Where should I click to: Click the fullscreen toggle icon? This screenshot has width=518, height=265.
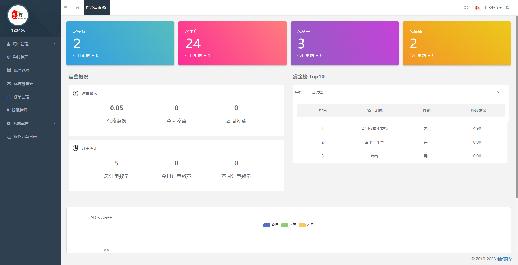click(x=466, y=7)
